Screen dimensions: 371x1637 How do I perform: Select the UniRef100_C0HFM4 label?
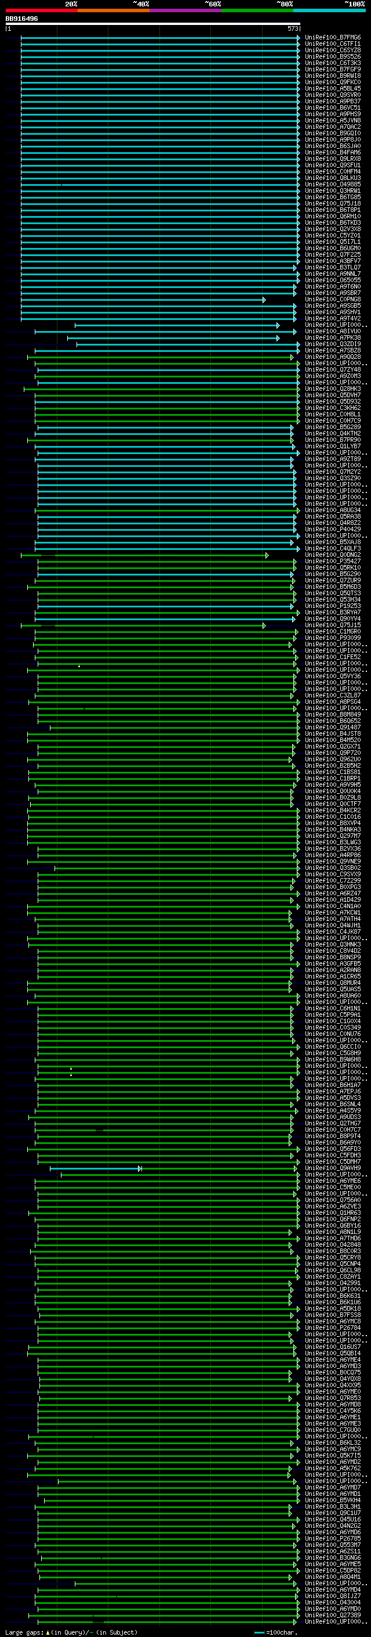tap(332, 171)
